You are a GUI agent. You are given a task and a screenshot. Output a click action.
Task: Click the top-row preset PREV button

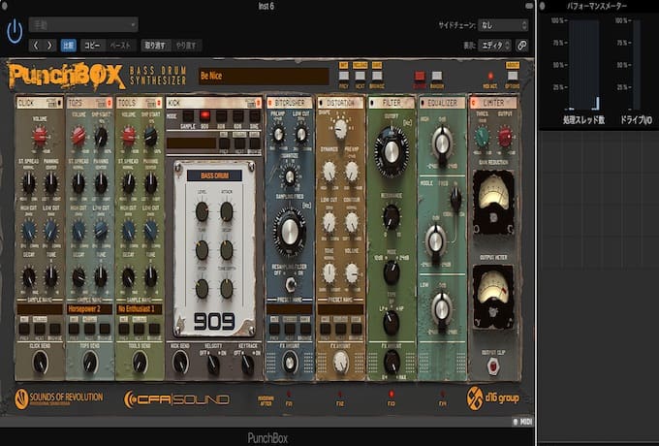click(344, 76)
